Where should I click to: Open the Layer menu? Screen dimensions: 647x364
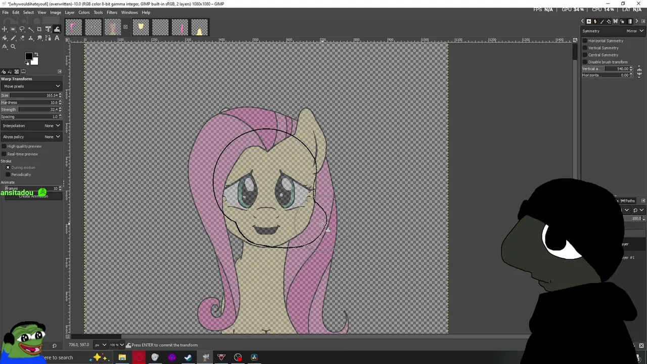click(x=70, y=12)
